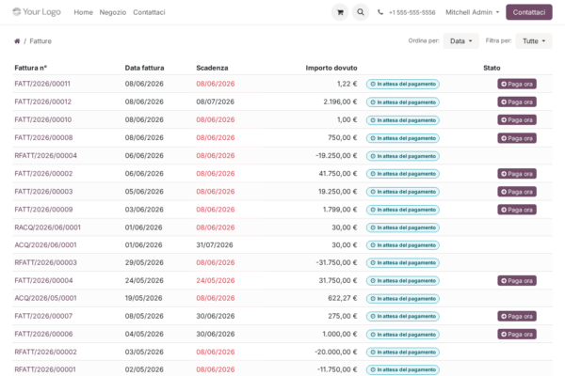Open credit note RFATT/2026/00003
This screenshot has height=376, width=565.
click(x=46, y=262)
